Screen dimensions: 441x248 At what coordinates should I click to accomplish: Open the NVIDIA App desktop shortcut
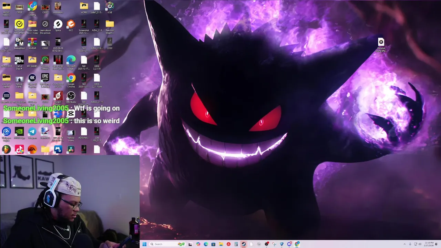19,133
